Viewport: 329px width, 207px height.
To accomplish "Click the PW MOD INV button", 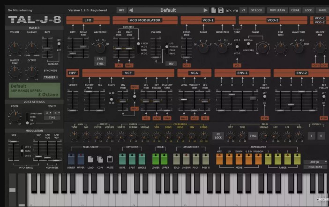I will [171, 64].
